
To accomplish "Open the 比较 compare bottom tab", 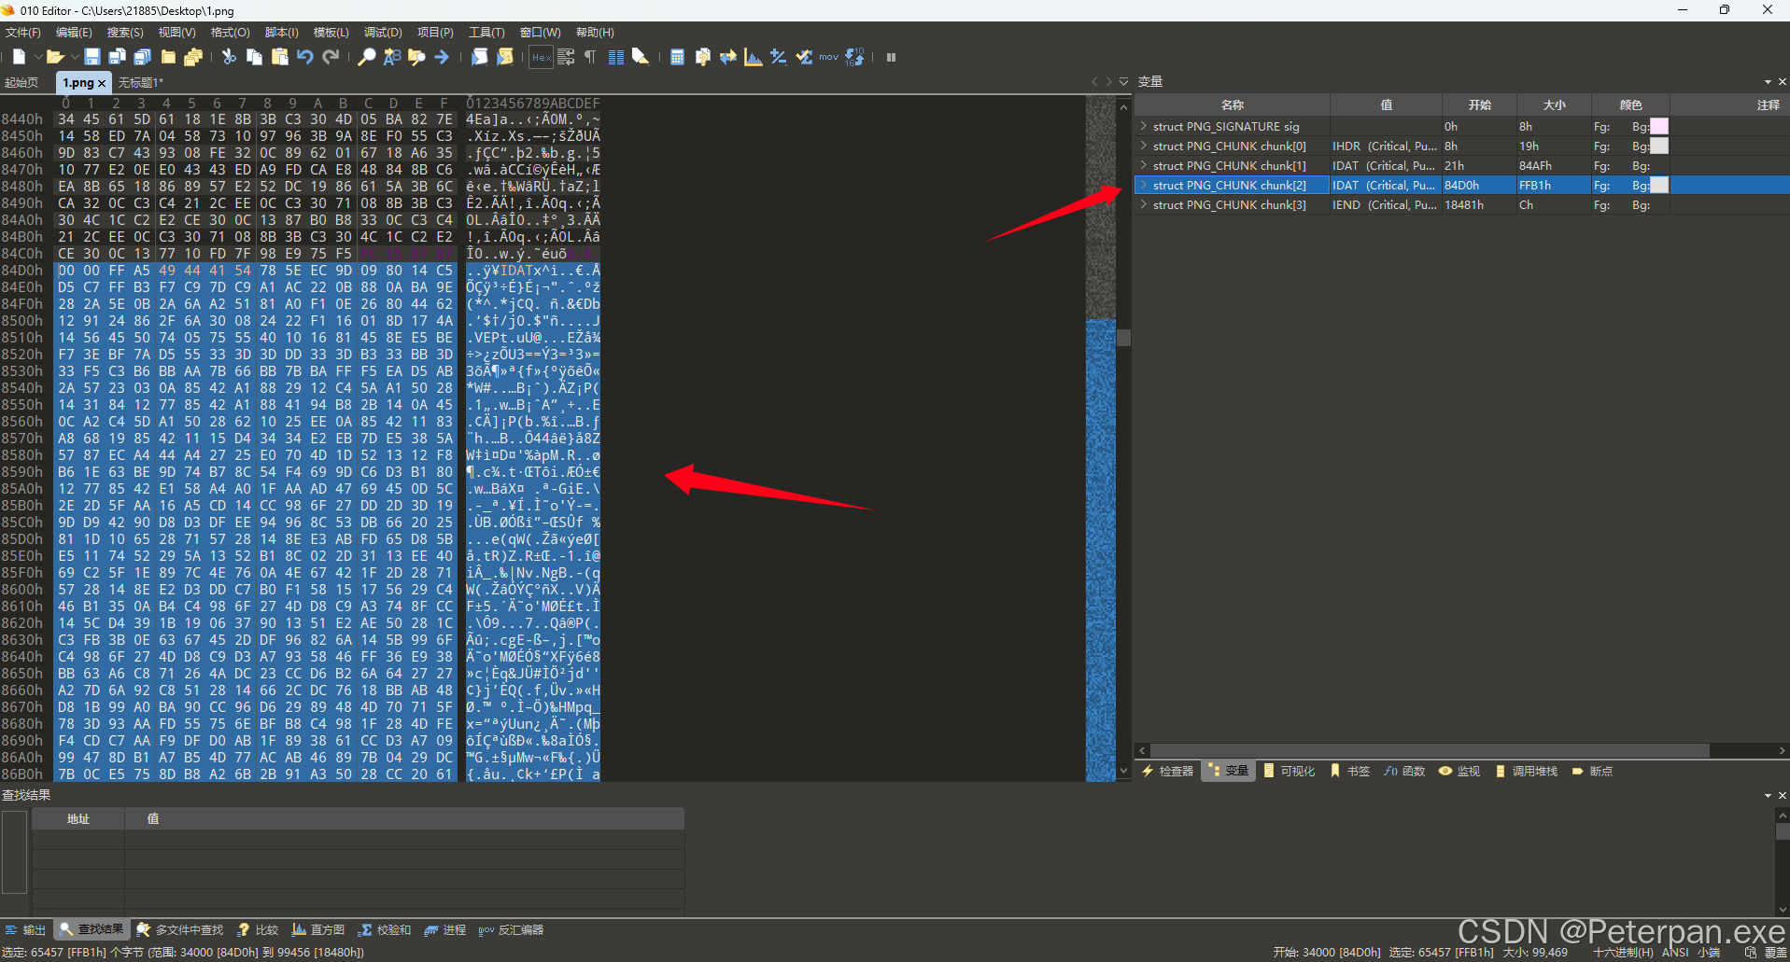I will [259, 929].
